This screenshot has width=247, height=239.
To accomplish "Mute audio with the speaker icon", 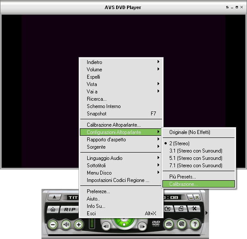I will (x=66, y=224).
